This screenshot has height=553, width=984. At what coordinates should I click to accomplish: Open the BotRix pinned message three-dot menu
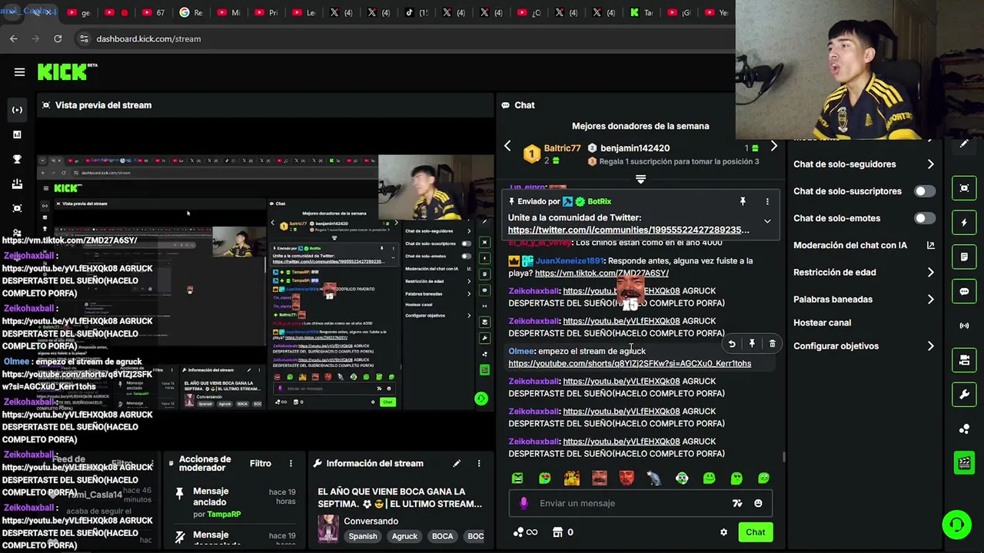pyautogui.click(x=767, y=201)
